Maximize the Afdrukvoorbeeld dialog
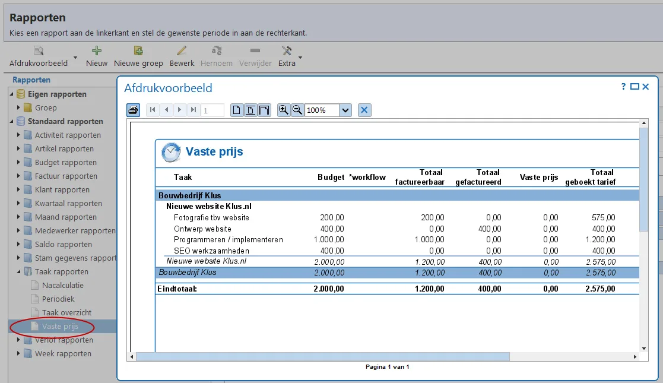 click(635, 86)
